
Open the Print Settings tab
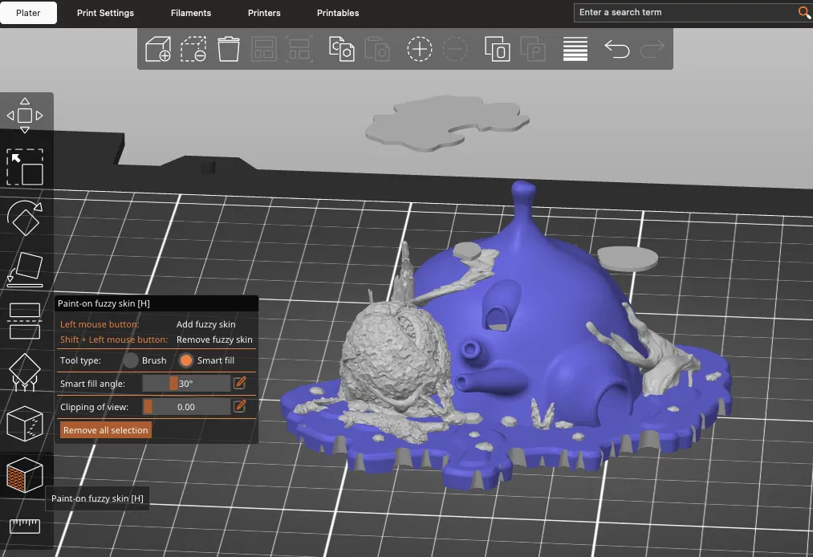pos(105,13)
